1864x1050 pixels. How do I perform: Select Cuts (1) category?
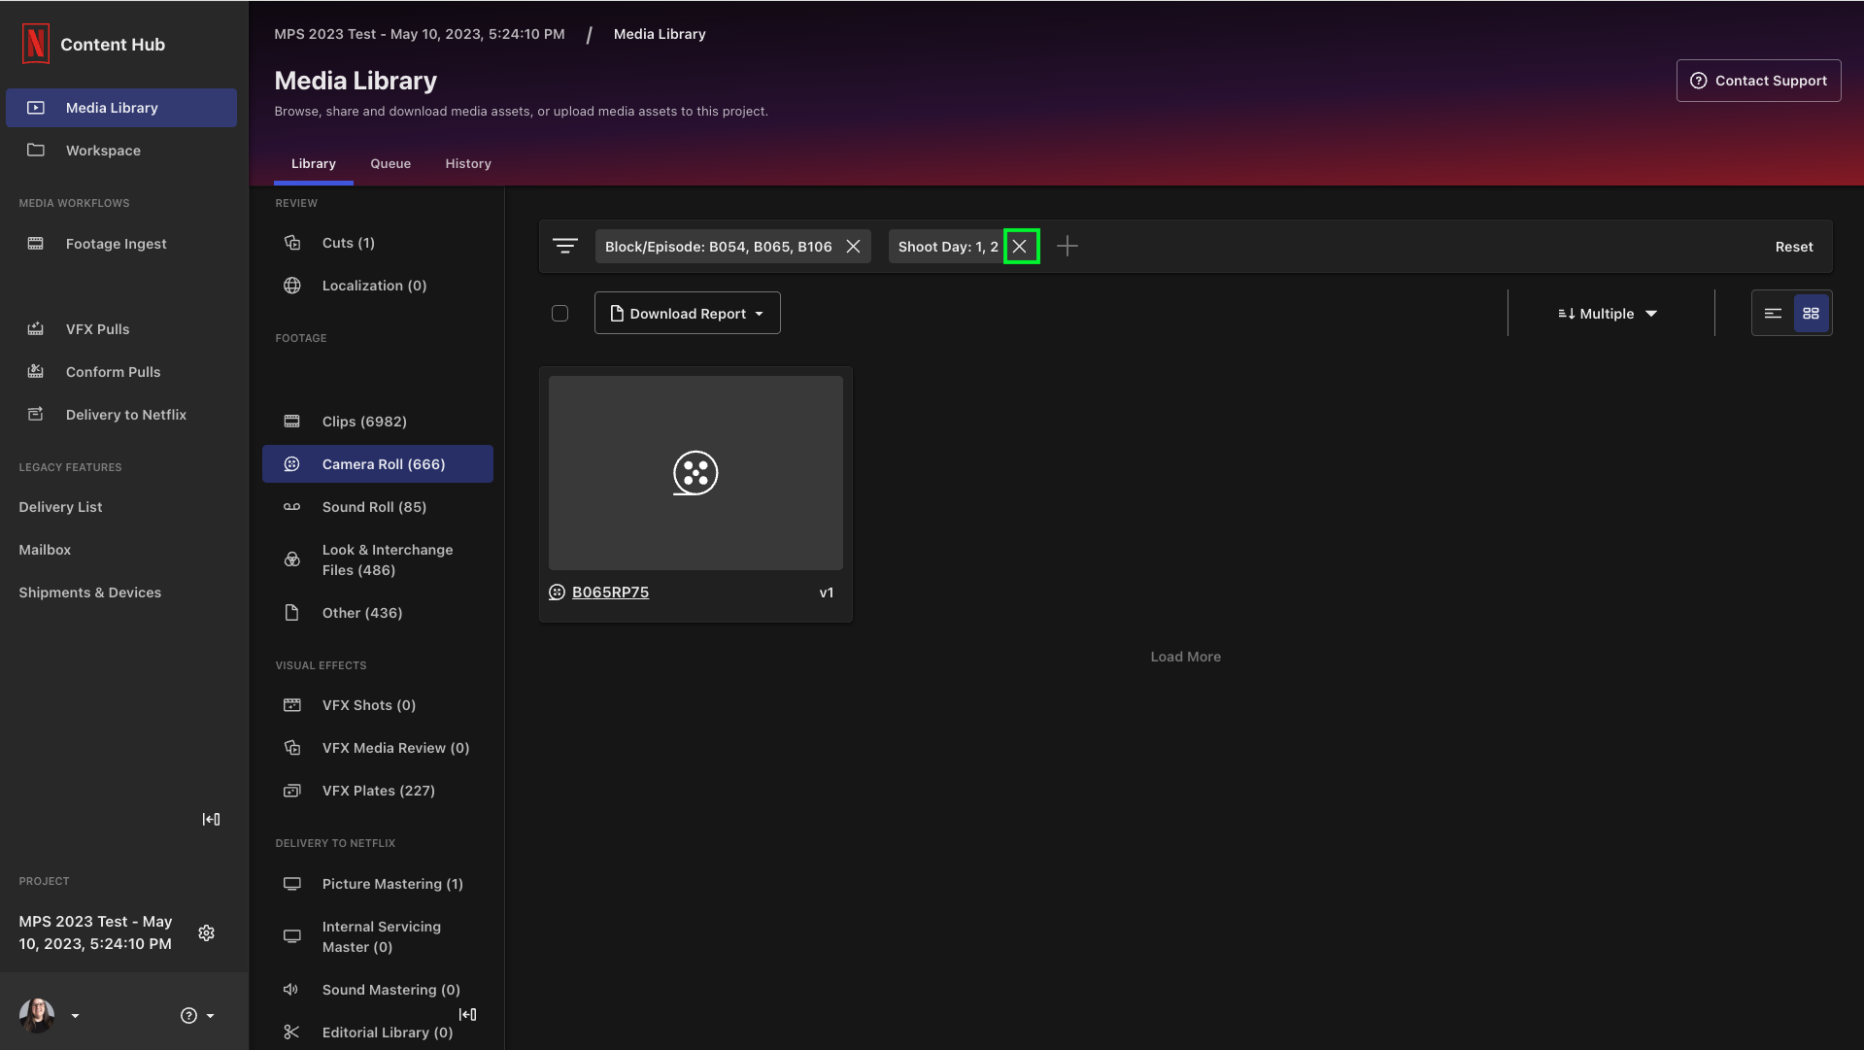[x=378, y=243]
